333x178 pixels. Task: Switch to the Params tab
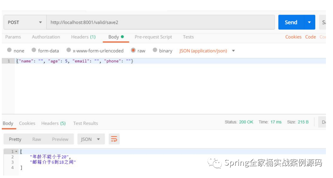13,37
